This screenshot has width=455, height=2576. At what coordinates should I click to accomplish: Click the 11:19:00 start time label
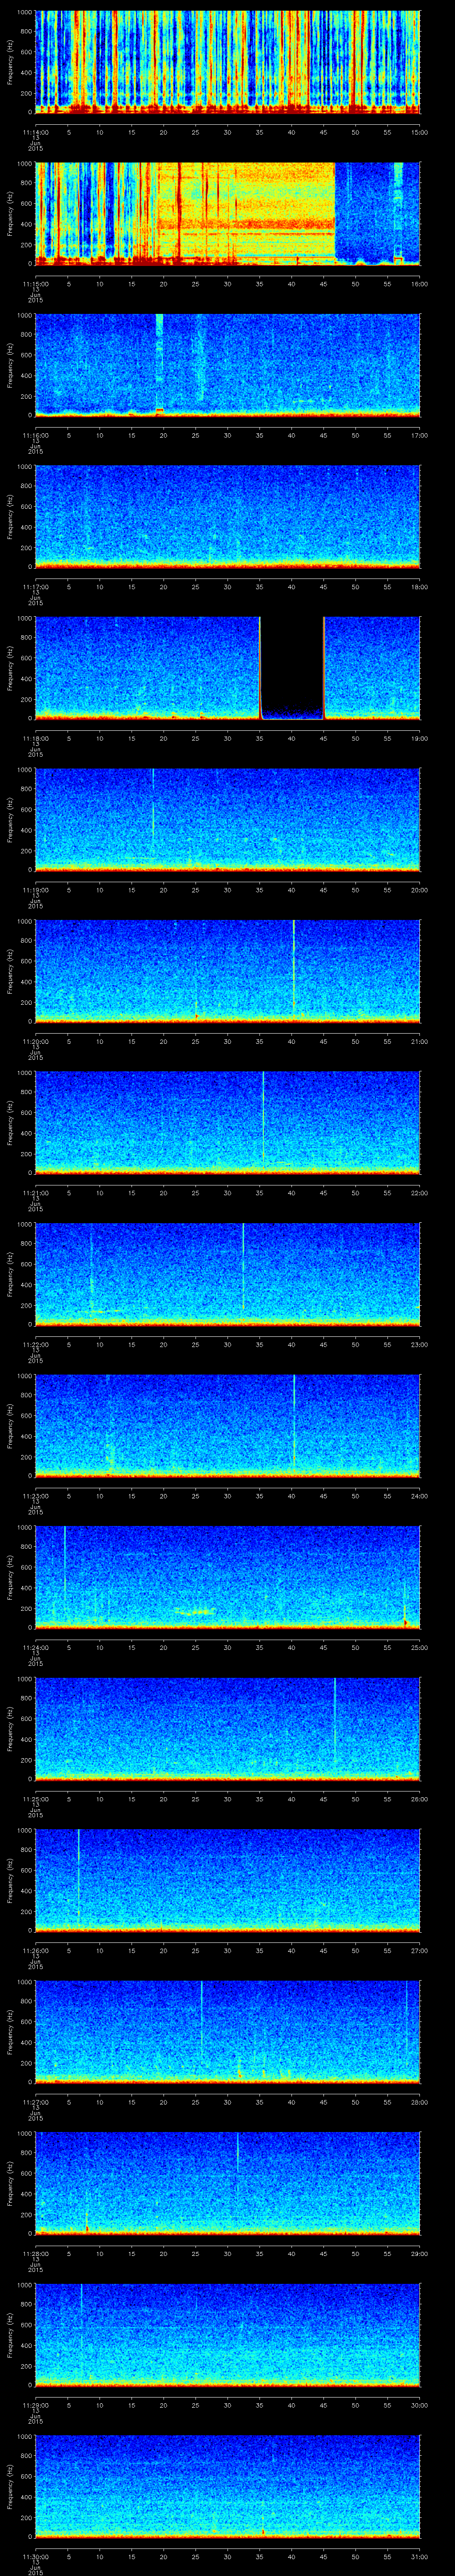click(x=35, y=890)
